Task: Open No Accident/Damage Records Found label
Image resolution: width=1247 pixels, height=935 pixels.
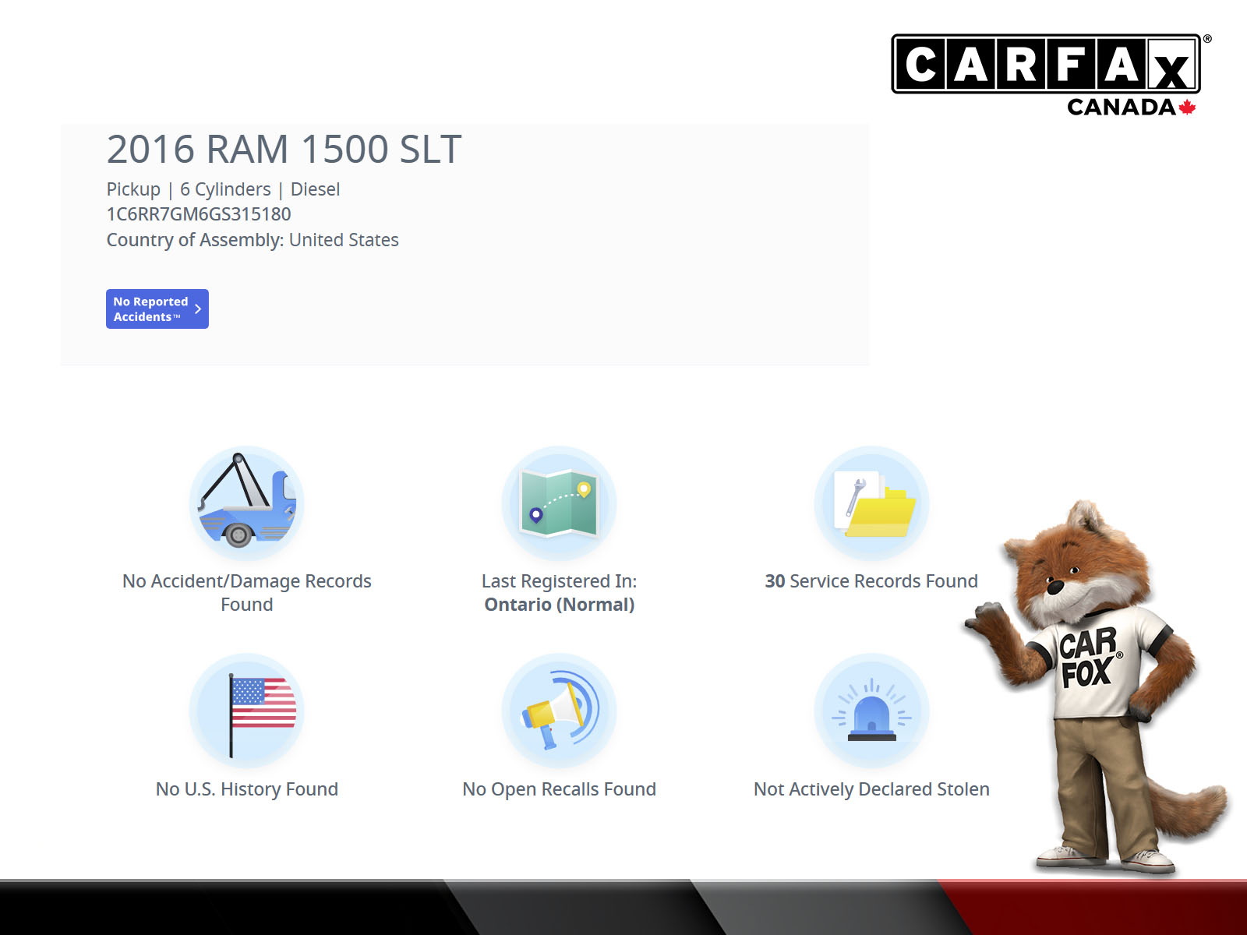Action: tap(247, 592)
